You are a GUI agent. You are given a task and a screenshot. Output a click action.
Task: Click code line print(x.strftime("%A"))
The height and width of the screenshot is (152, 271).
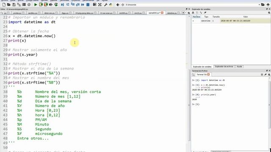34,73
